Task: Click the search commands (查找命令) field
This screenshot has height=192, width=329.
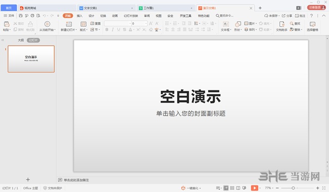Action: tap(225, 16)
